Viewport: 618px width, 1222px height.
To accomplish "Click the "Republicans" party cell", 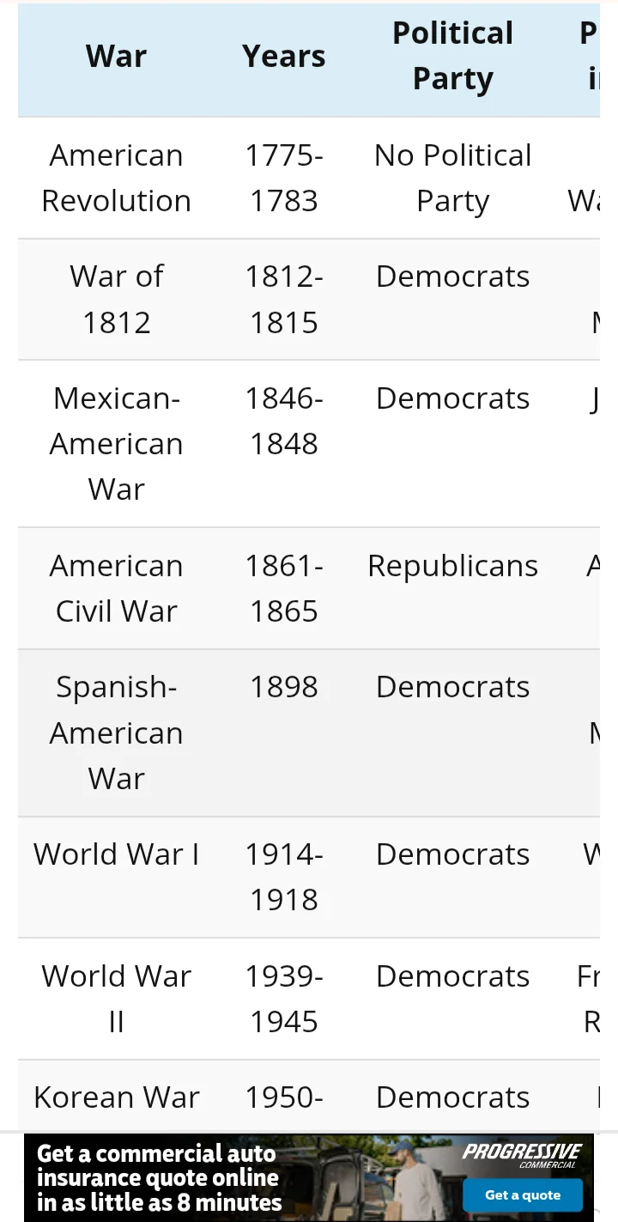I will point(452,566).
